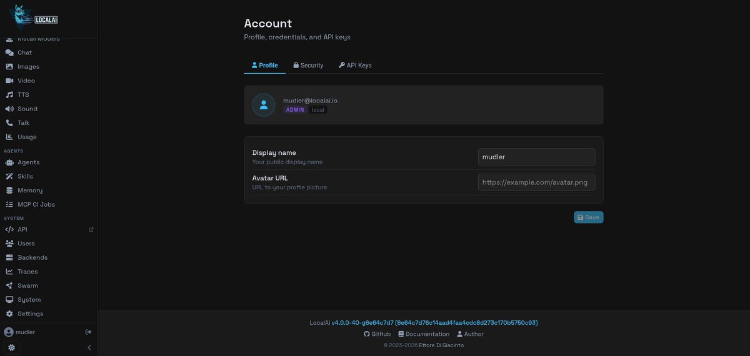Focus the Avatar URL input field

[536, 182]
